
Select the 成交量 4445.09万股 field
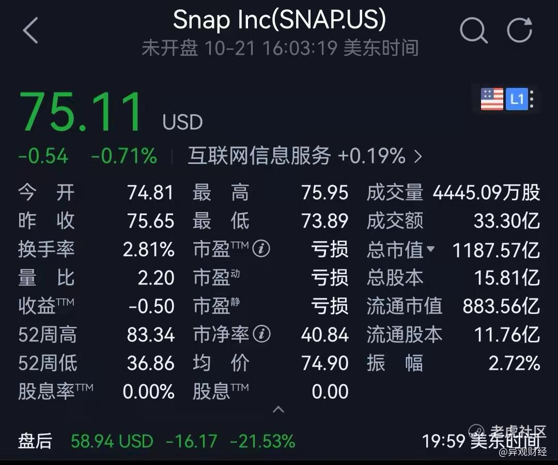click(x=454, y=192)
